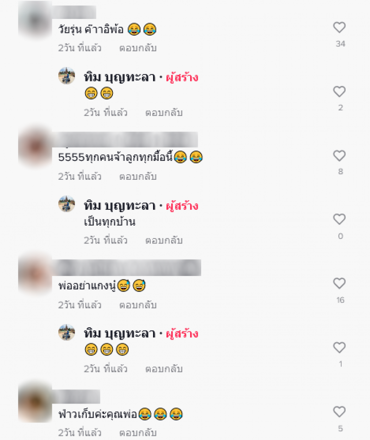Tap heart on comment with 8 likes

point(339,156)
